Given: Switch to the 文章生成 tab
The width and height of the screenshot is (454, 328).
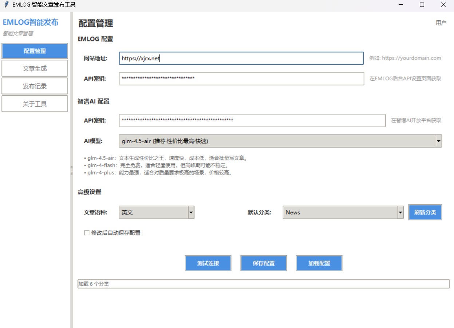Looking at the screenshot, I should coord(35,68).
